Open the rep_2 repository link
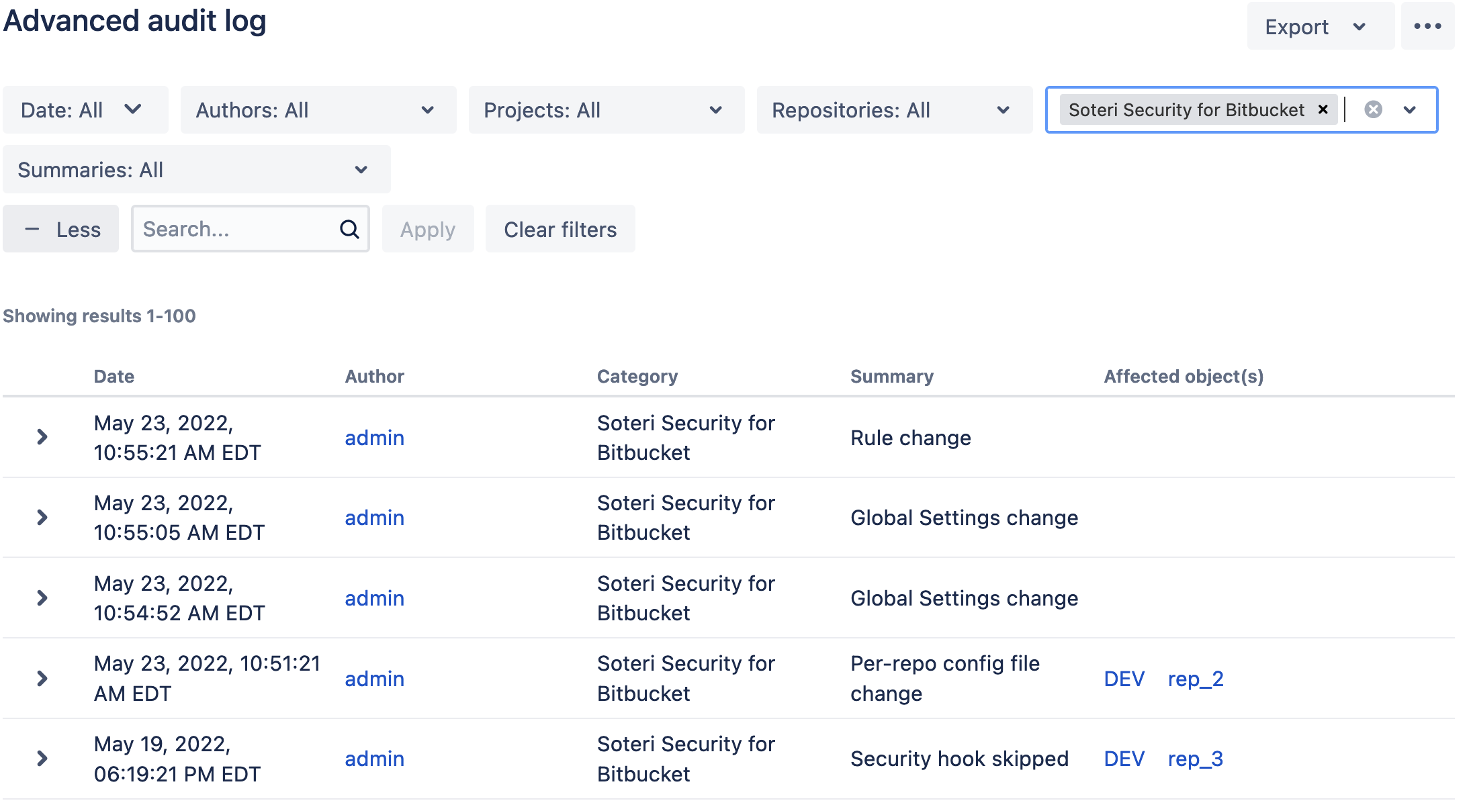This screenshot has height=811, width=1471. tap(1195, 679)
